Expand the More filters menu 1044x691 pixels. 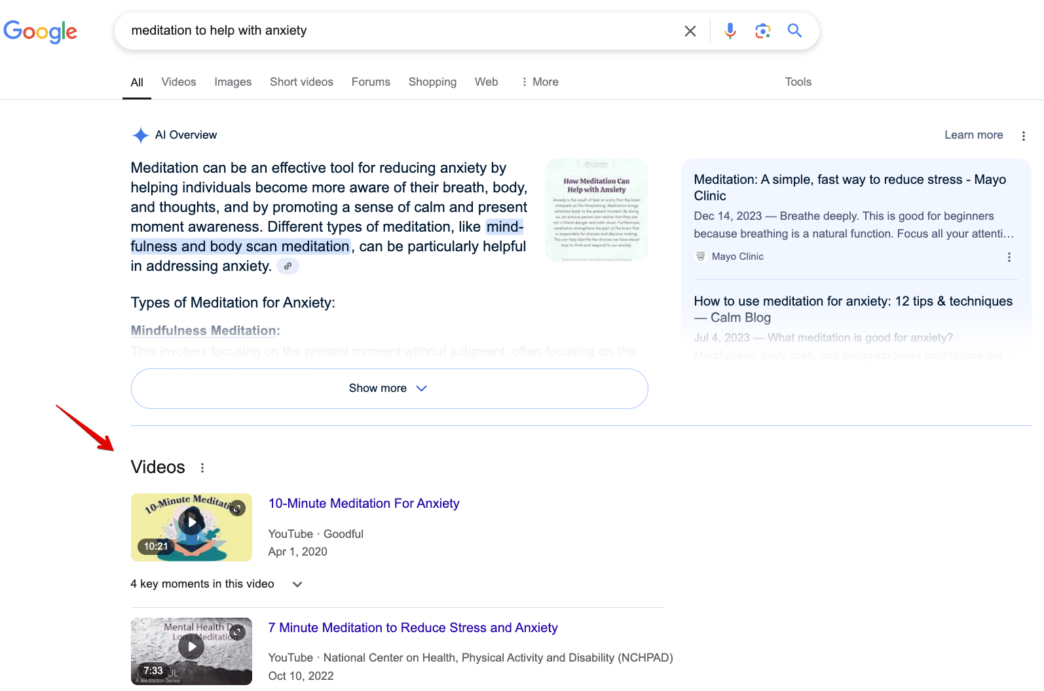pos(540,82)
